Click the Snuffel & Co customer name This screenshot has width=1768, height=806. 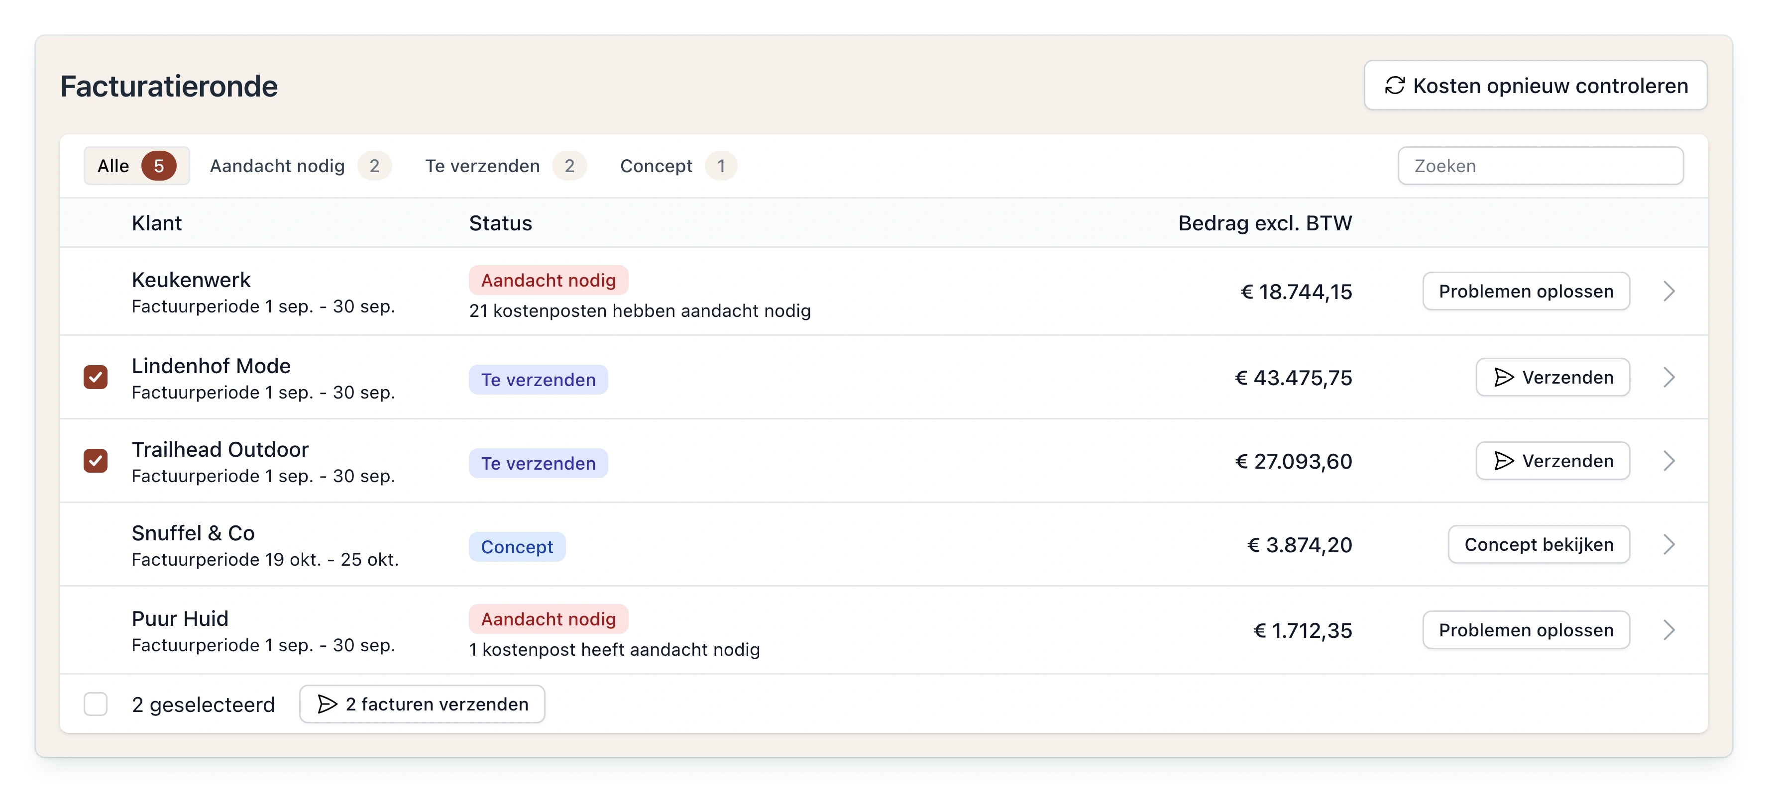(193, 533)
